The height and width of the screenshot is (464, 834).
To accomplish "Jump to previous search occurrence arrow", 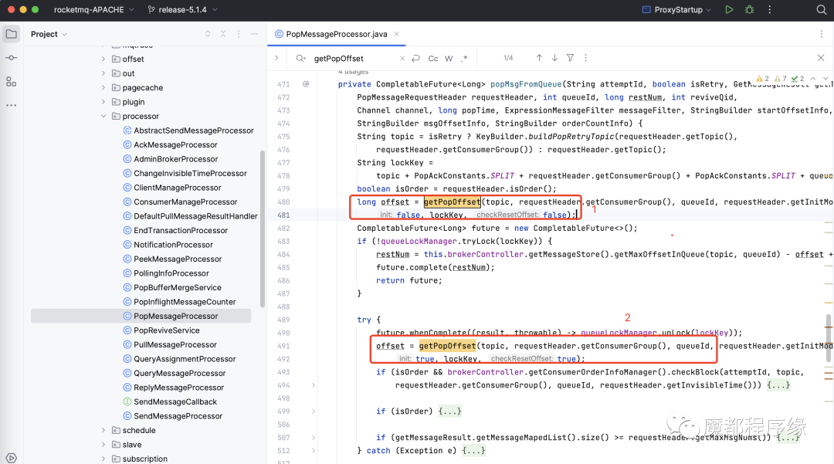I will tap(539, 58).
